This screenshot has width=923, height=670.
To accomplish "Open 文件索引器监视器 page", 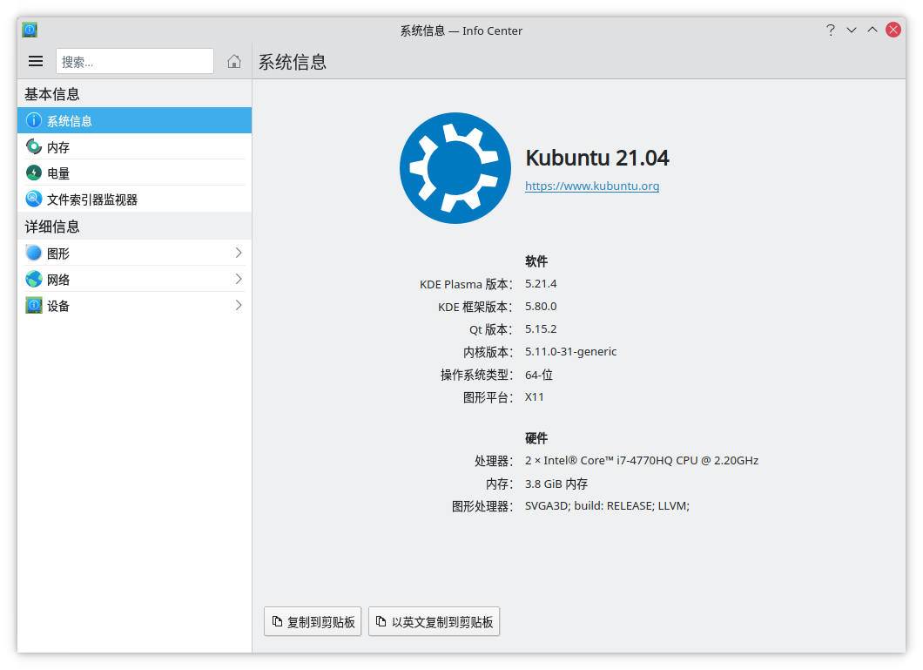I will (135, 199).
